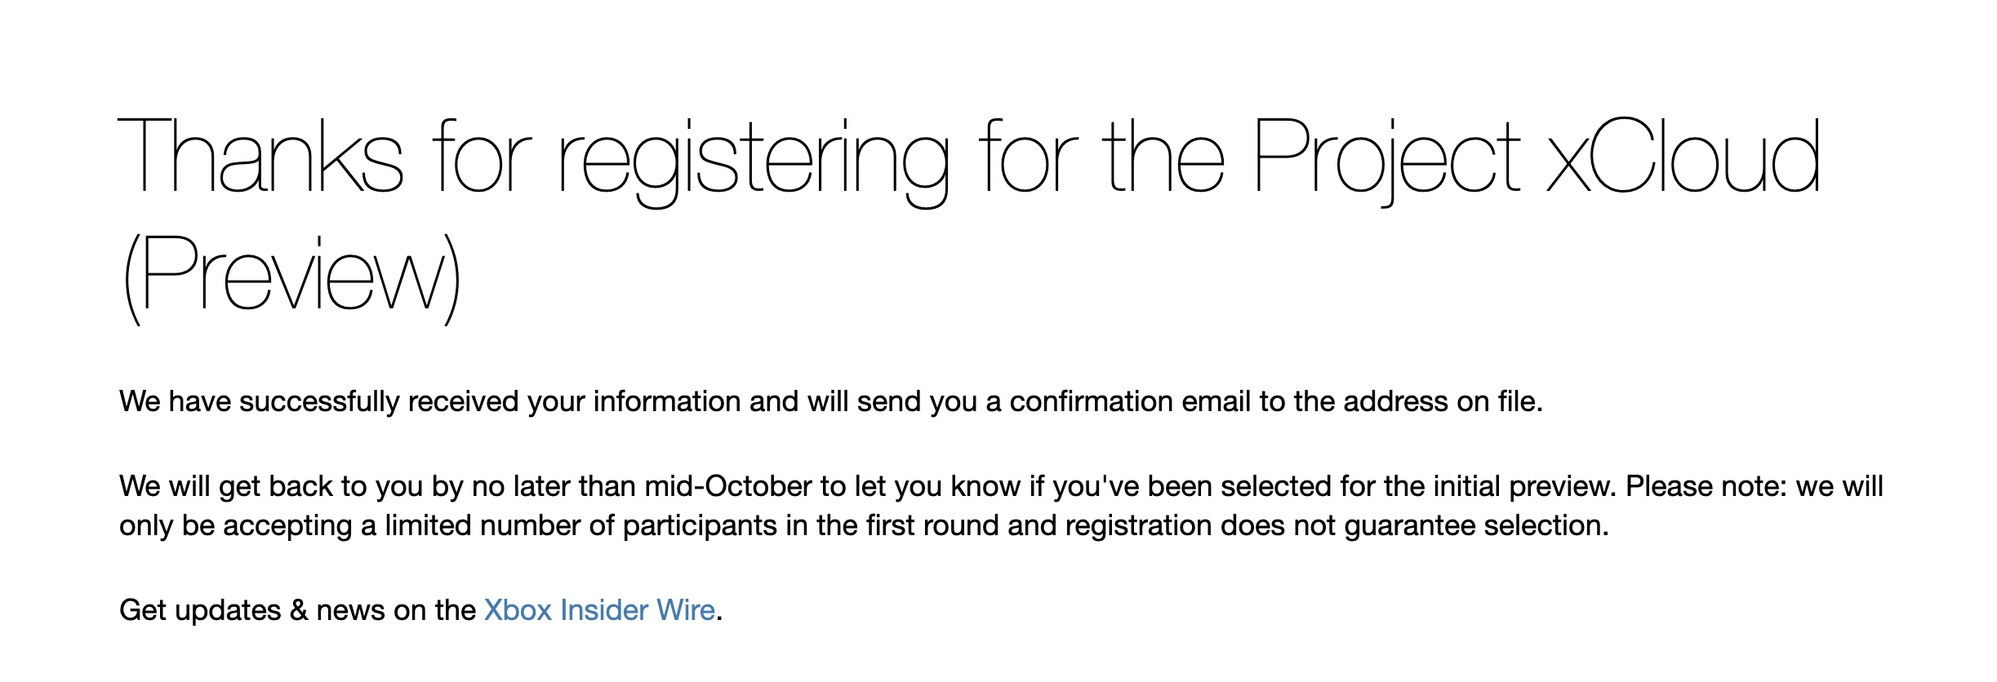The width and height of the screenshot is (1997, 682).
Task: Click the phrase 'you've been selected'
Action: 1191,486
